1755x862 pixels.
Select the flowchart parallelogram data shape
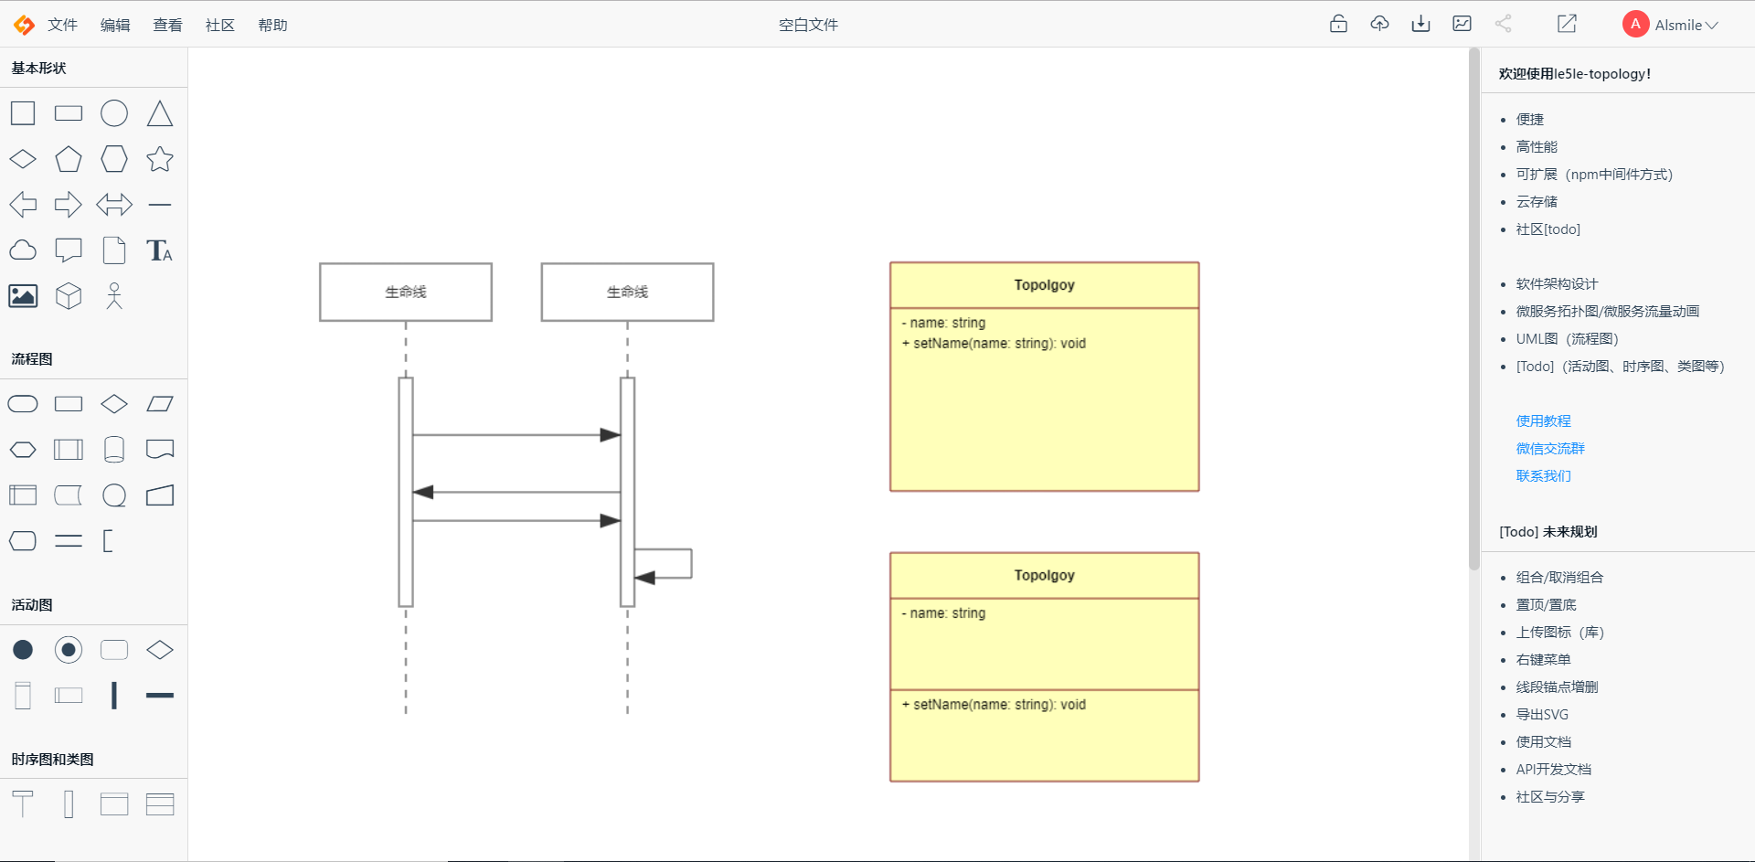click(x=160, y=404)
